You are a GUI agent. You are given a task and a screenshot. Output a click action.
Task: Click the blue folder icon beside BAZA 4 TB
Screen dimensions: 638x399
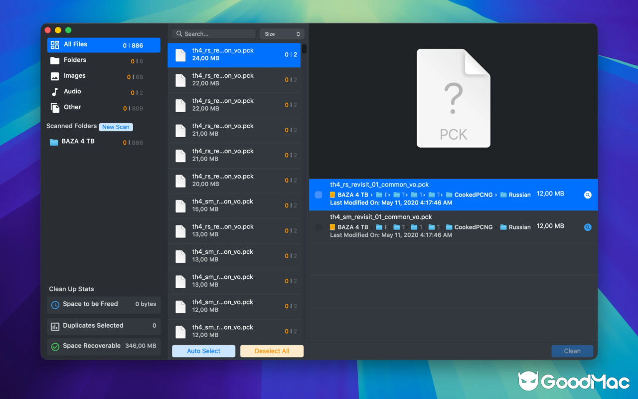(54, 142)
